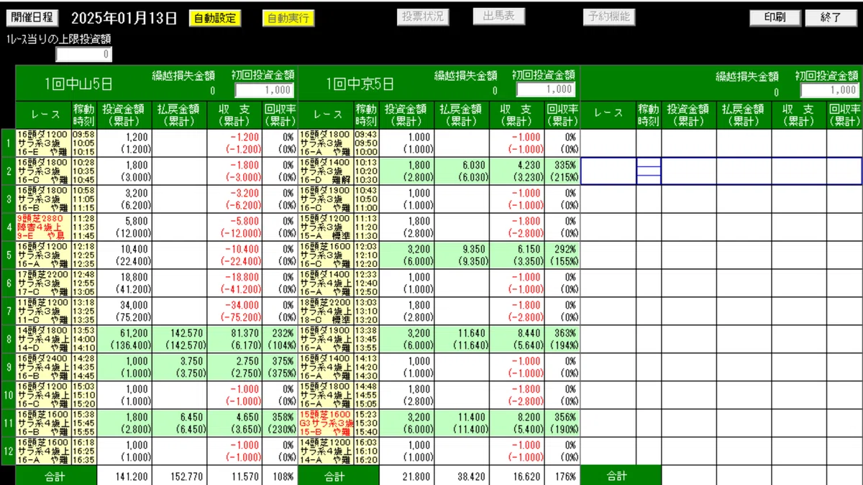
Task: Click the 21,800 total investment for 中京
Action: pyautogui.click(x=408, y=476)
